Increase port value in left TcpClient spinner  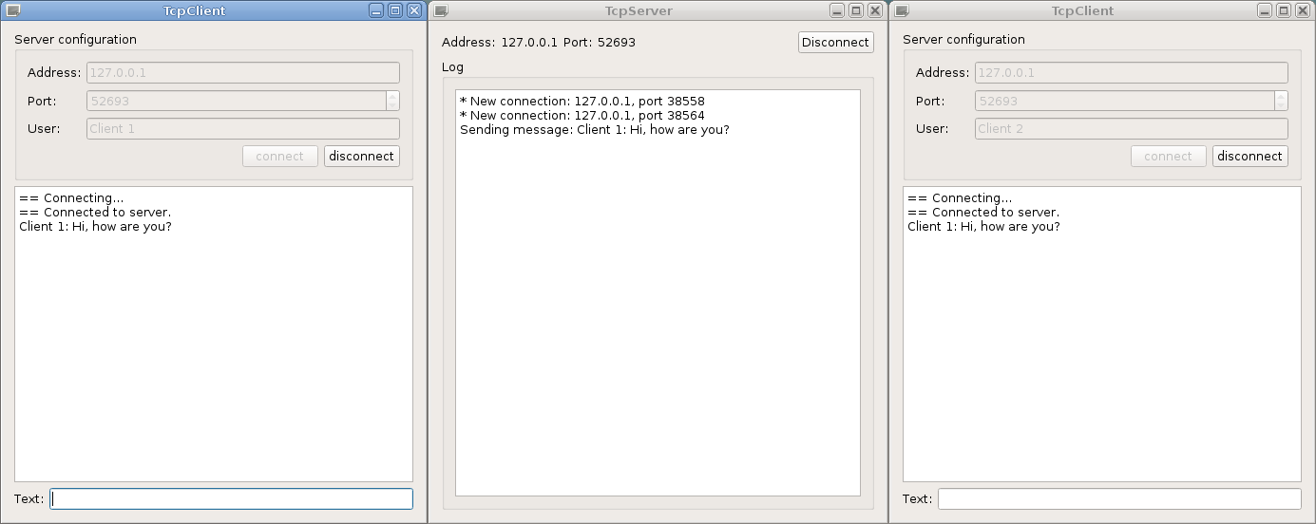click(x=393, y=96)
